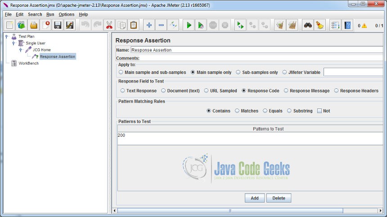Select Response Headers radio
This screenshot has height=217, width=387.
(x=337, y=91)
